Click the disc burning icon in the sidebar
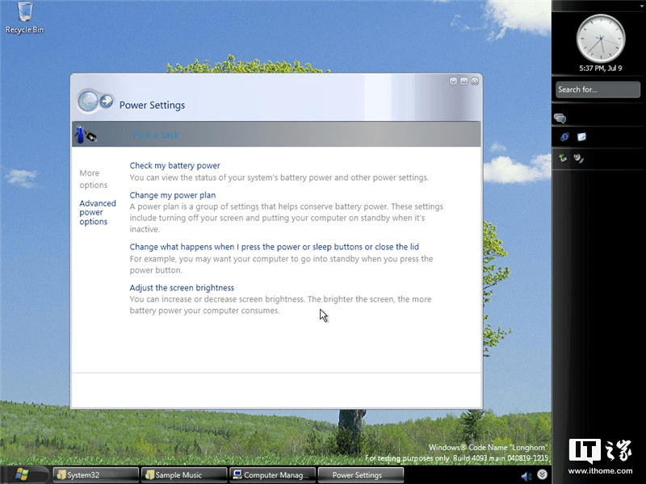This screenshot has height=484, width=646. 579,160
